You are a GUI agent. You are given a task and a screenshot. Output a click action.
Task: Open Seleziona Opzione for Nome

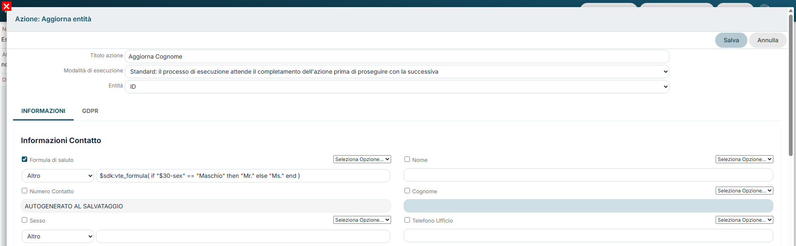pyautogui.click(x=744, y=159)
